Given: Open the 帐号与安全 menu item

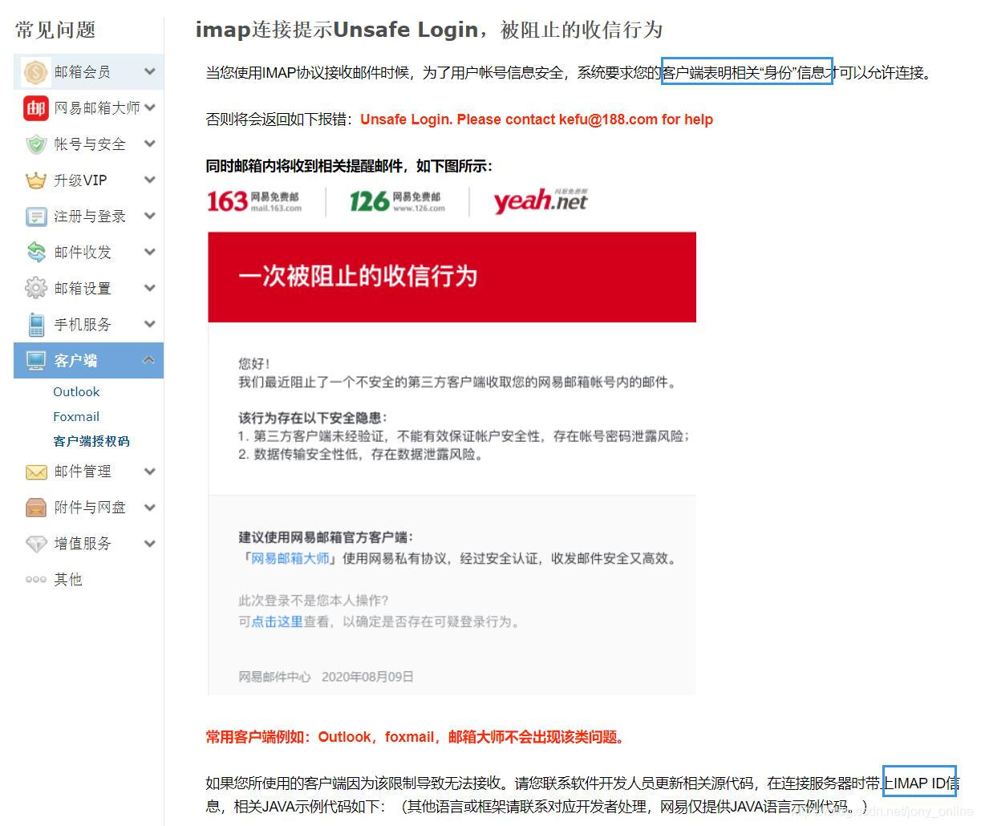Looking at the screenshot, I should click(88, 144).
